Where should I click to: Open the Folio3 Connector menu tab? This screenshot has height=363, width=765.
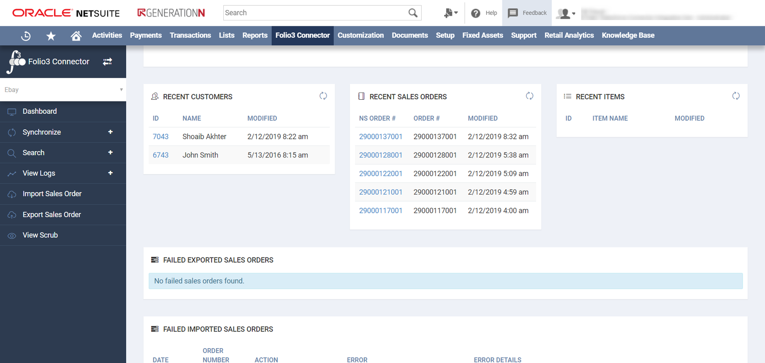pos(303,36)
